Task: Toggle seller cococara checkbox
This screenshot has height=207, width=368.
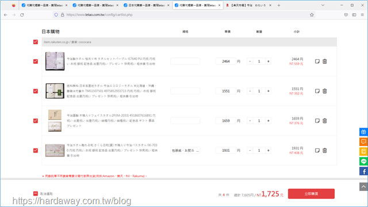Action: [36, 42]
